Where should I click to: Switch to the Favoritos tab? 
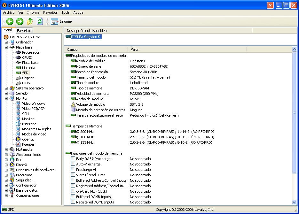click(24, 31)
